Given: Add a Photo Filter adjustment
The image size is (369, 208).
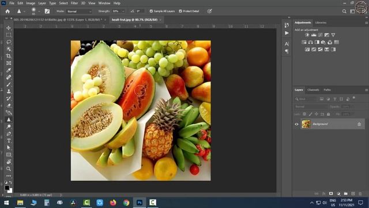Looking at the screenshot, I should 323,42.
